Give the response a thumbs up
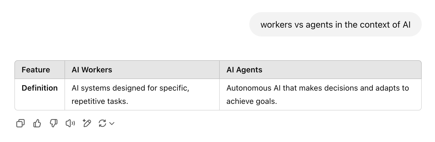Viewport: 435px width, 142px height. click(x=37, y=123)
